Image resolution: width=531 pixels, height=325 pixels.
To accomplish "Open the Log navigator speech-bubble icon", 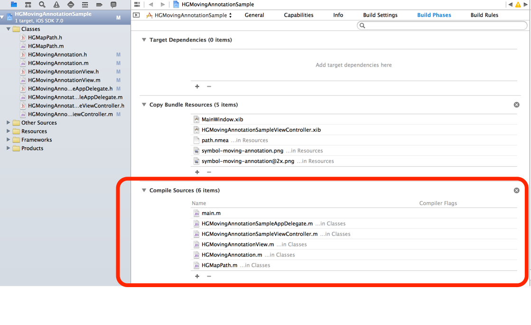I will coord(113,4).
